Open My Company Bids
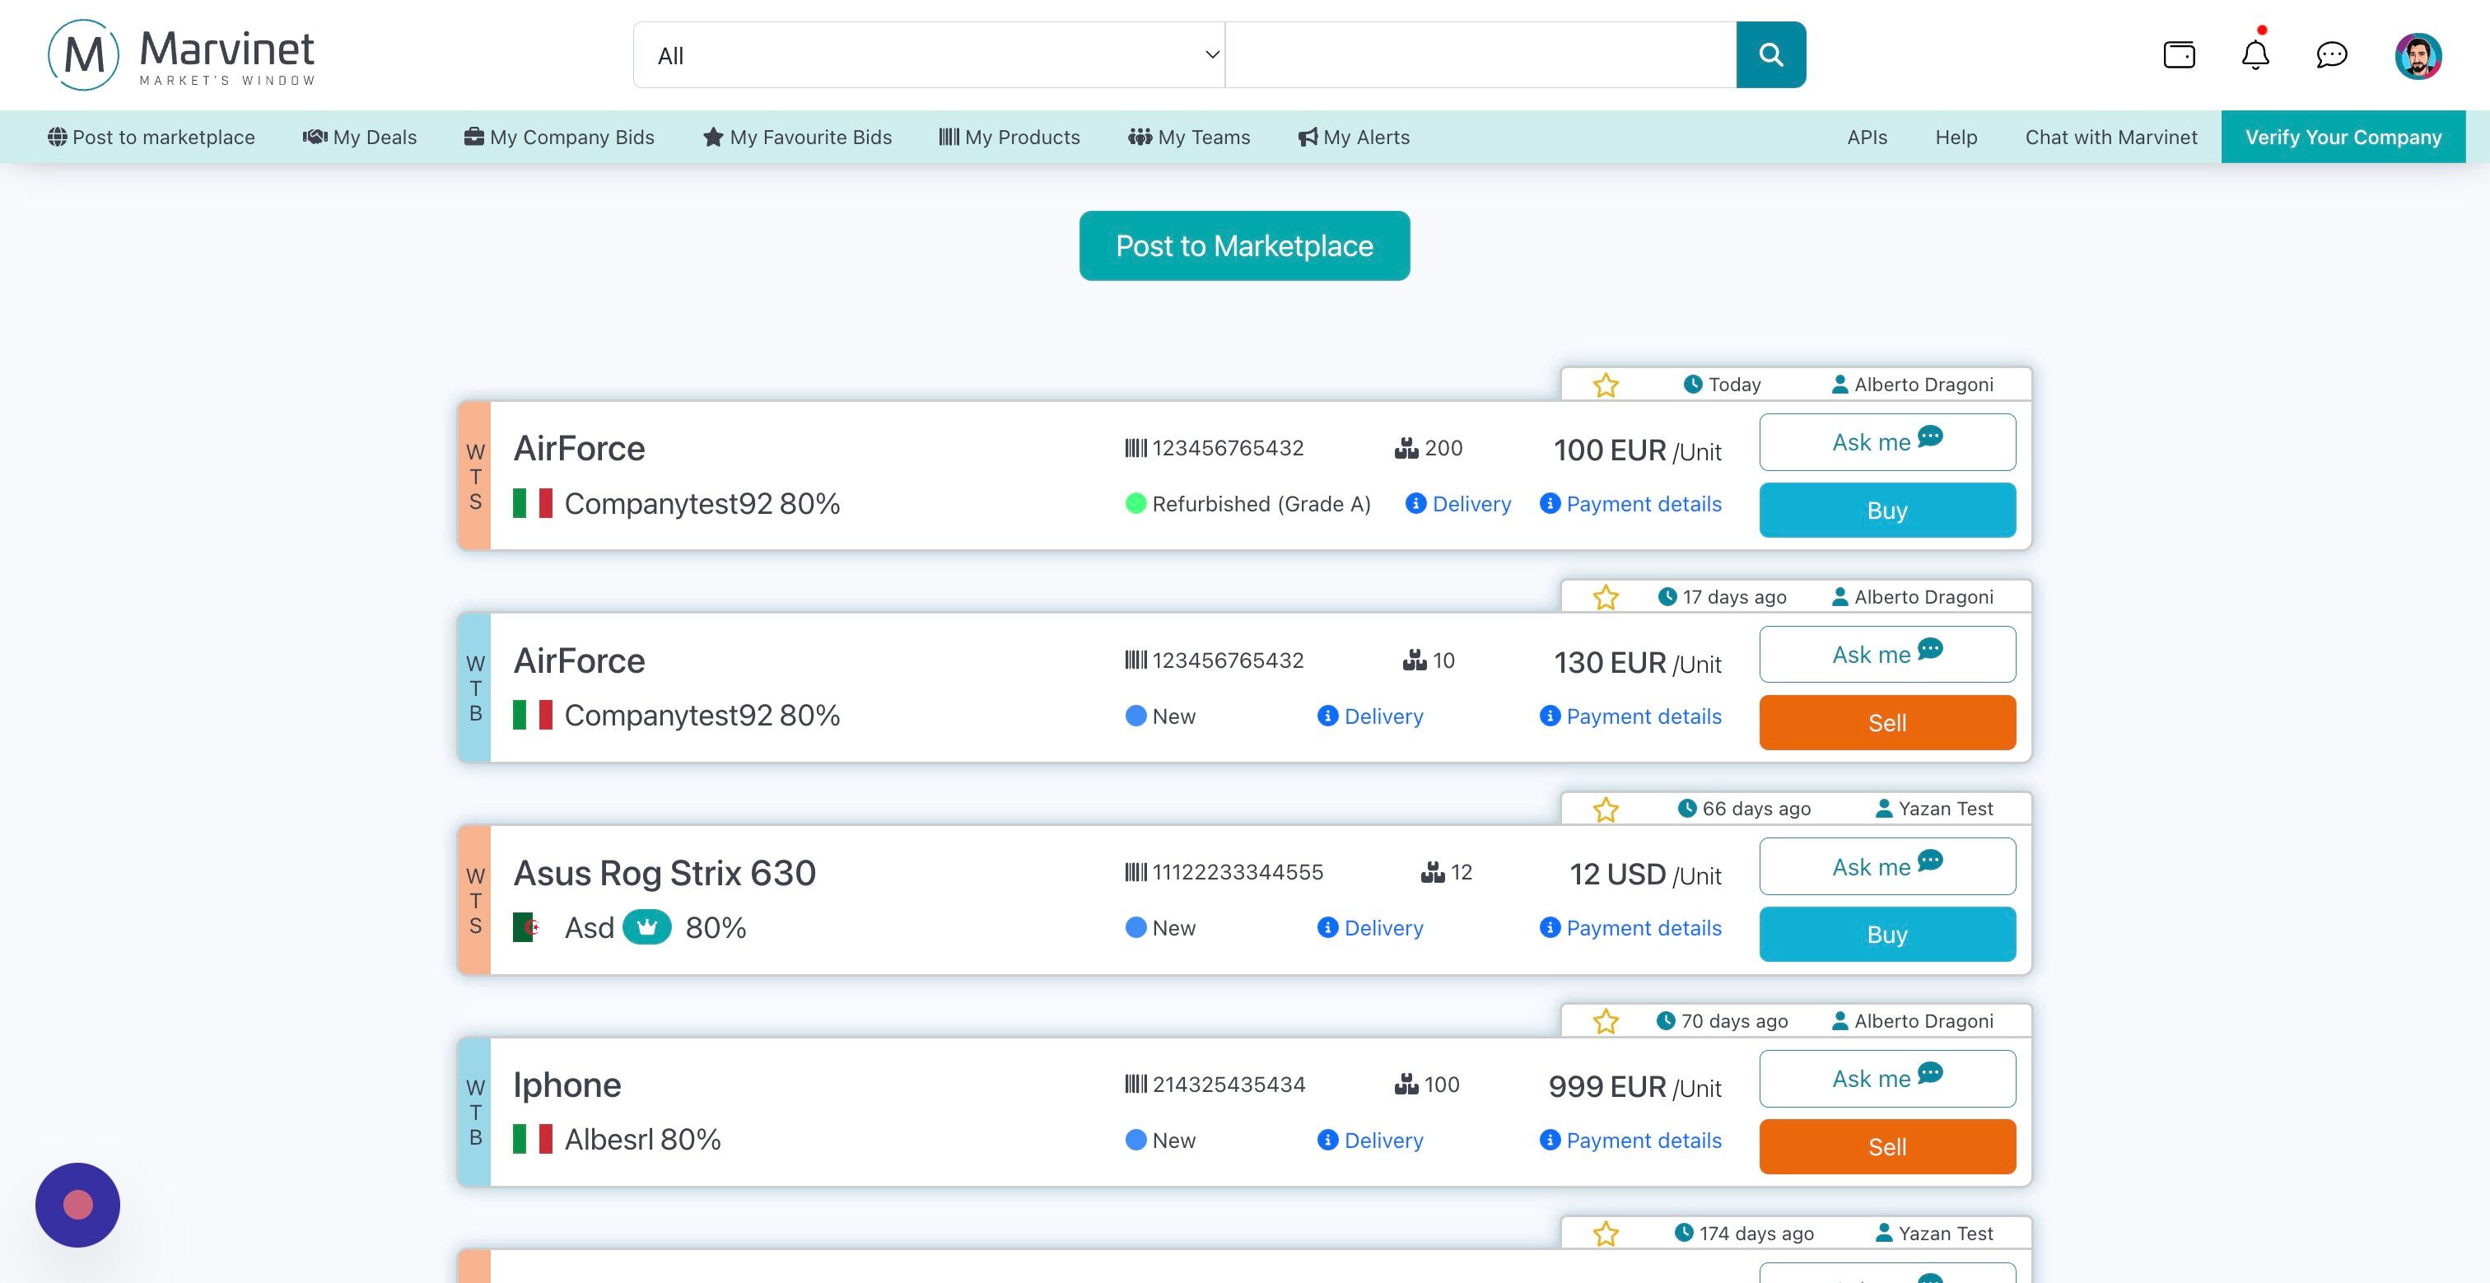The height and width of the screenshot is (1283, 2490). pos(559,138)
